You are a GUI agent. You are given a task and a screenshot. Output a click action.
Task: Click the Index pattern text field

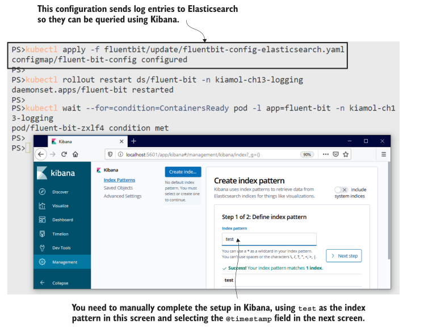click(x=269, y=239)
